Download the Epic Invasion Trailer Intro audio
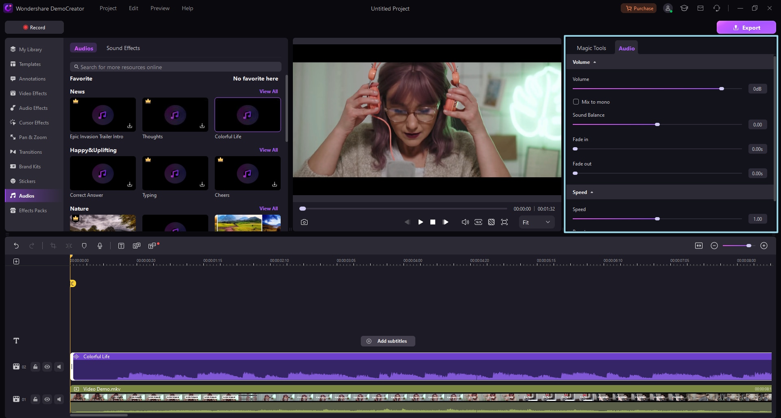781x418 pixels. (x=130, y=126)
